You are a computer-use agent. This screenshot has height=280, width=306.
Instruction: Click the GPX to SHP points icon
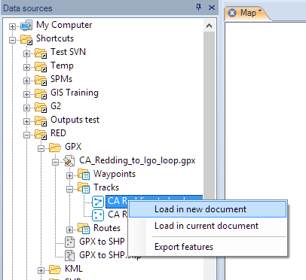coord(69,242)
